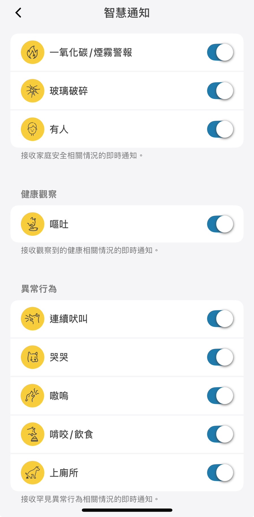
Task: Tap the crying dog face icon
Action: point(33,357)
